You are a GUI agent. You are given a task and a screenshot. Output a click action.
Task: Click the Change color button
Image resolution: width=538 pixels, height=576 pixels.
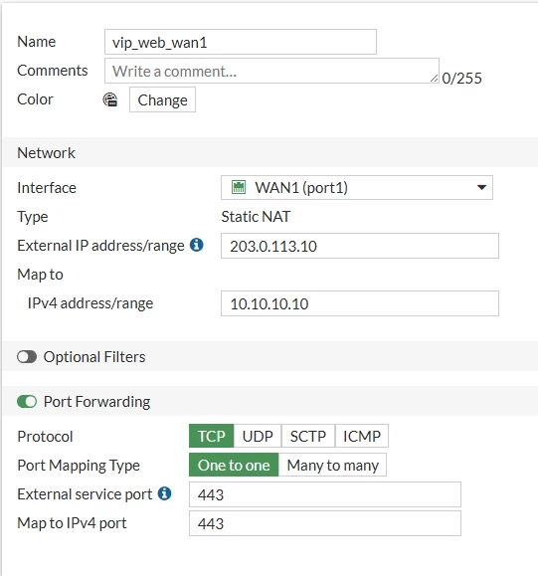(x=162, y=99)
